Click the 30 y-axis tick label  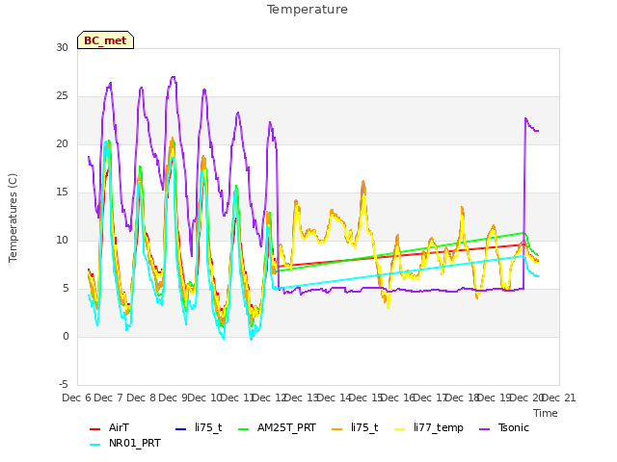tap(62, 47)
